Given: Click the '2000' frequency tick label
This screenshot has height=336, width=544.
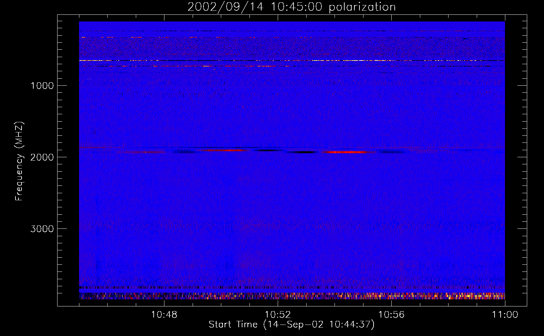Looking at the screenshot, I should tap(42, 157).
